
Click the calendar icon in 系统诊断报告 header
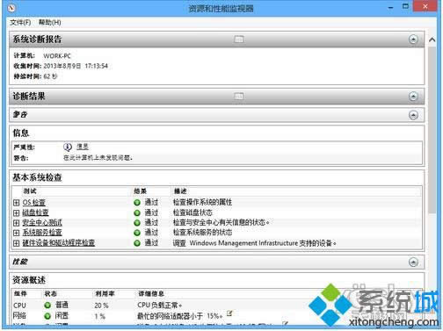point(239,39)
